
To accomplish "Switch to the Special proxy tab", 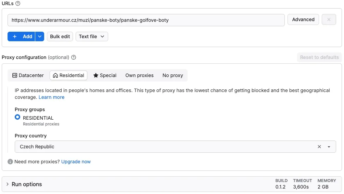I will pos(105,75).
